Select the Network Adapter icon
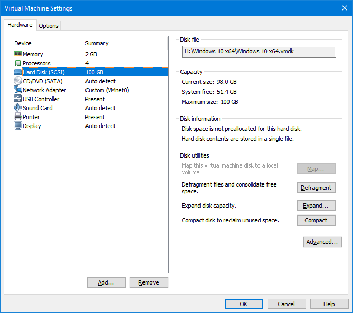 pyautogui.click(x=17, y=90)
